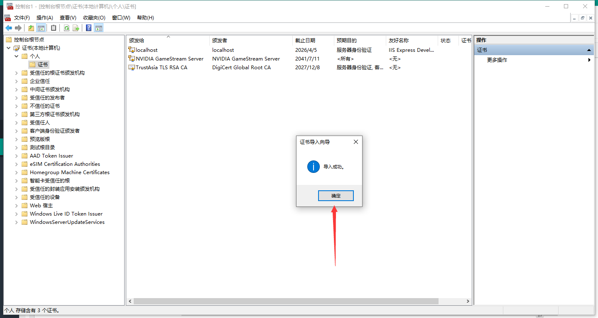Screen dimensions: 598x318
Task: Expand the 中间证书颁发机构 folder
Action: point(17,90)
